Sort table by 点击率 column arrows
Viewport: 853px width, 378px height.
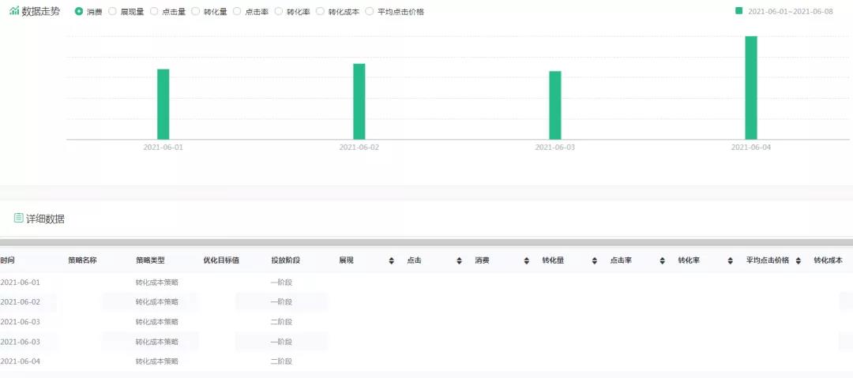click(663, 260)
